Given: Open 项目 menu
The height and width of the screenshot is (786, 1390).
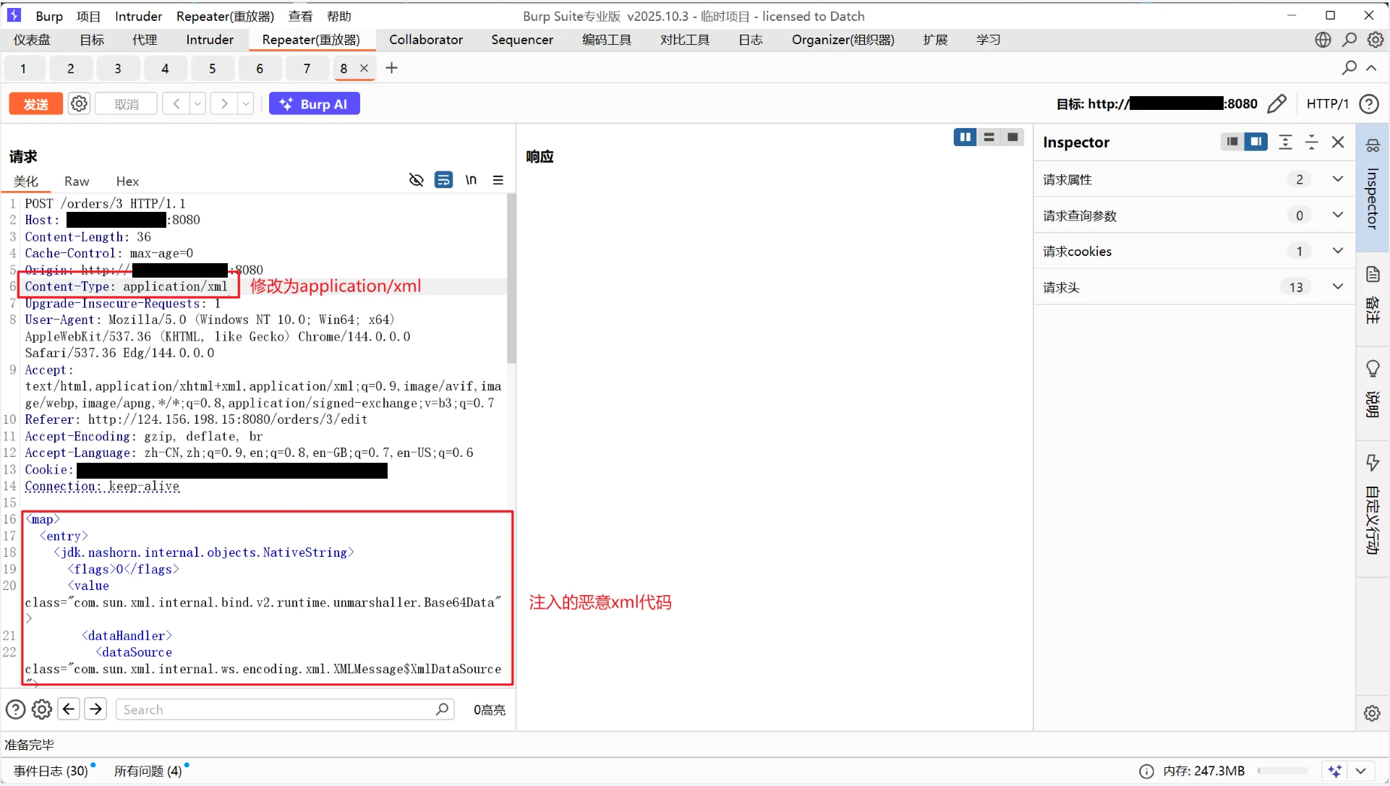Looking at the screenshot, I should (x=89, y=16).
